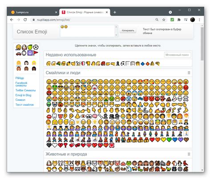Open the Facebook символы link
This screenshot has width=211, height=179.
[x=21, y=84]
